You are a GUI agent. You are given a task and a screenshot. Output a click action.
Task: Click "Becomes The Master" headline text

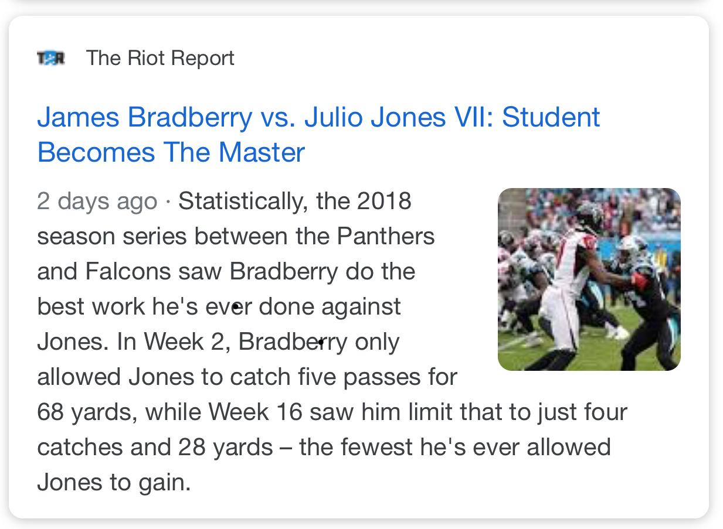pyautogui.click(x=171, y=152)
